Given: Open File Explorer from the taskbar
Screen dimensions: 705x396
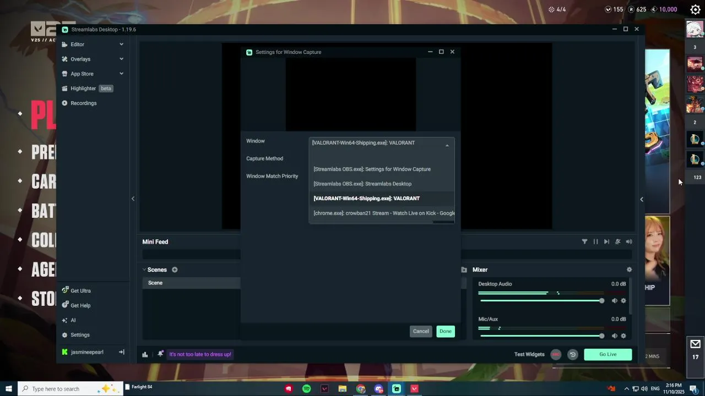Looking at the screenshot, I should [x=343, y=389].
